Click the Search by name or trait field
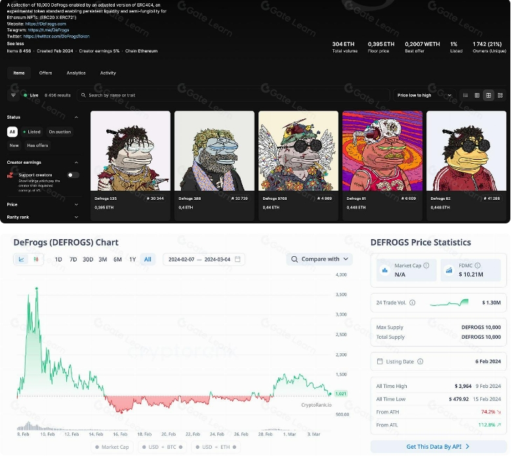 click(x=234, y=95)
